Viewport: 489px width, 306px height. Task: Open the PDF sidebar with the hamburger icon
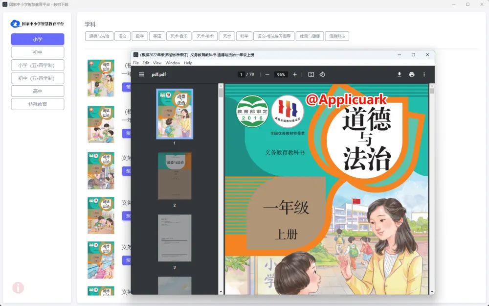[141, 74]
